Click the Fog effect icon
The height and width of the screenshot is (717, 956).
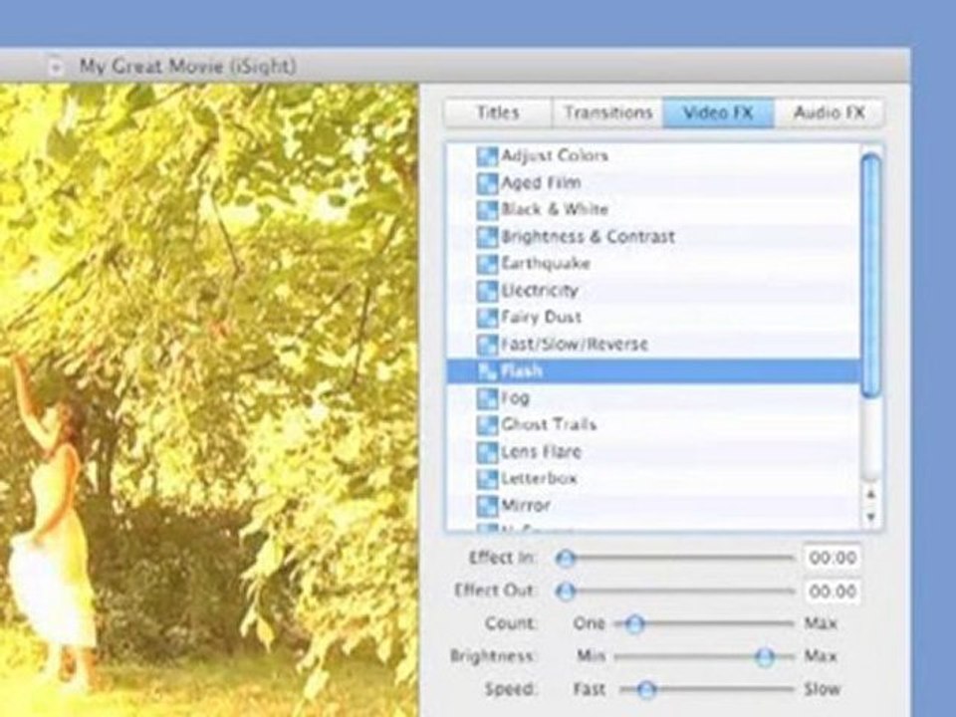click(487, 397)
